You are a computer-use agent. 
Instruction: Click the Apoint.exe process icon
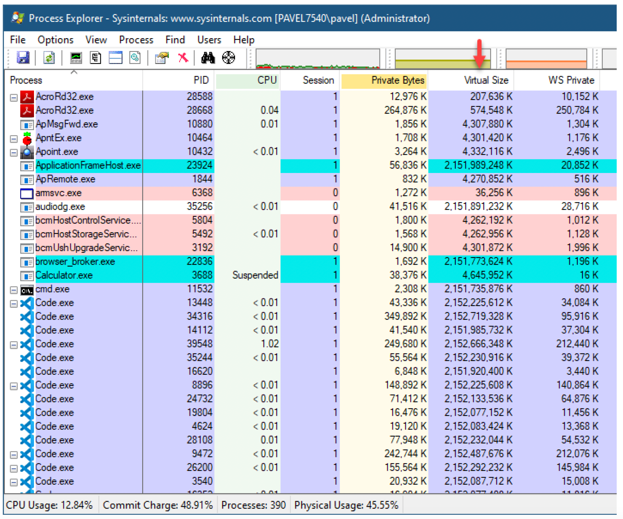pyautogui.click(x=27, y=152)
